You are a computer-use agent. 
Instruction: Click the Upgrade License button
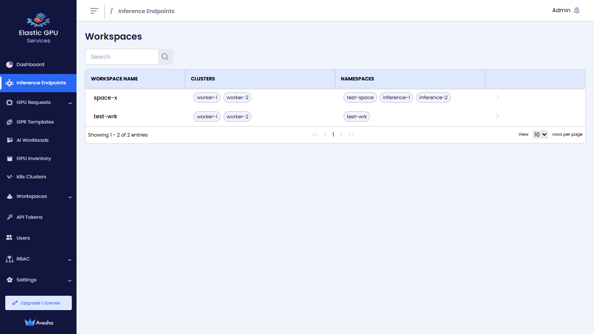click(38, 303)
